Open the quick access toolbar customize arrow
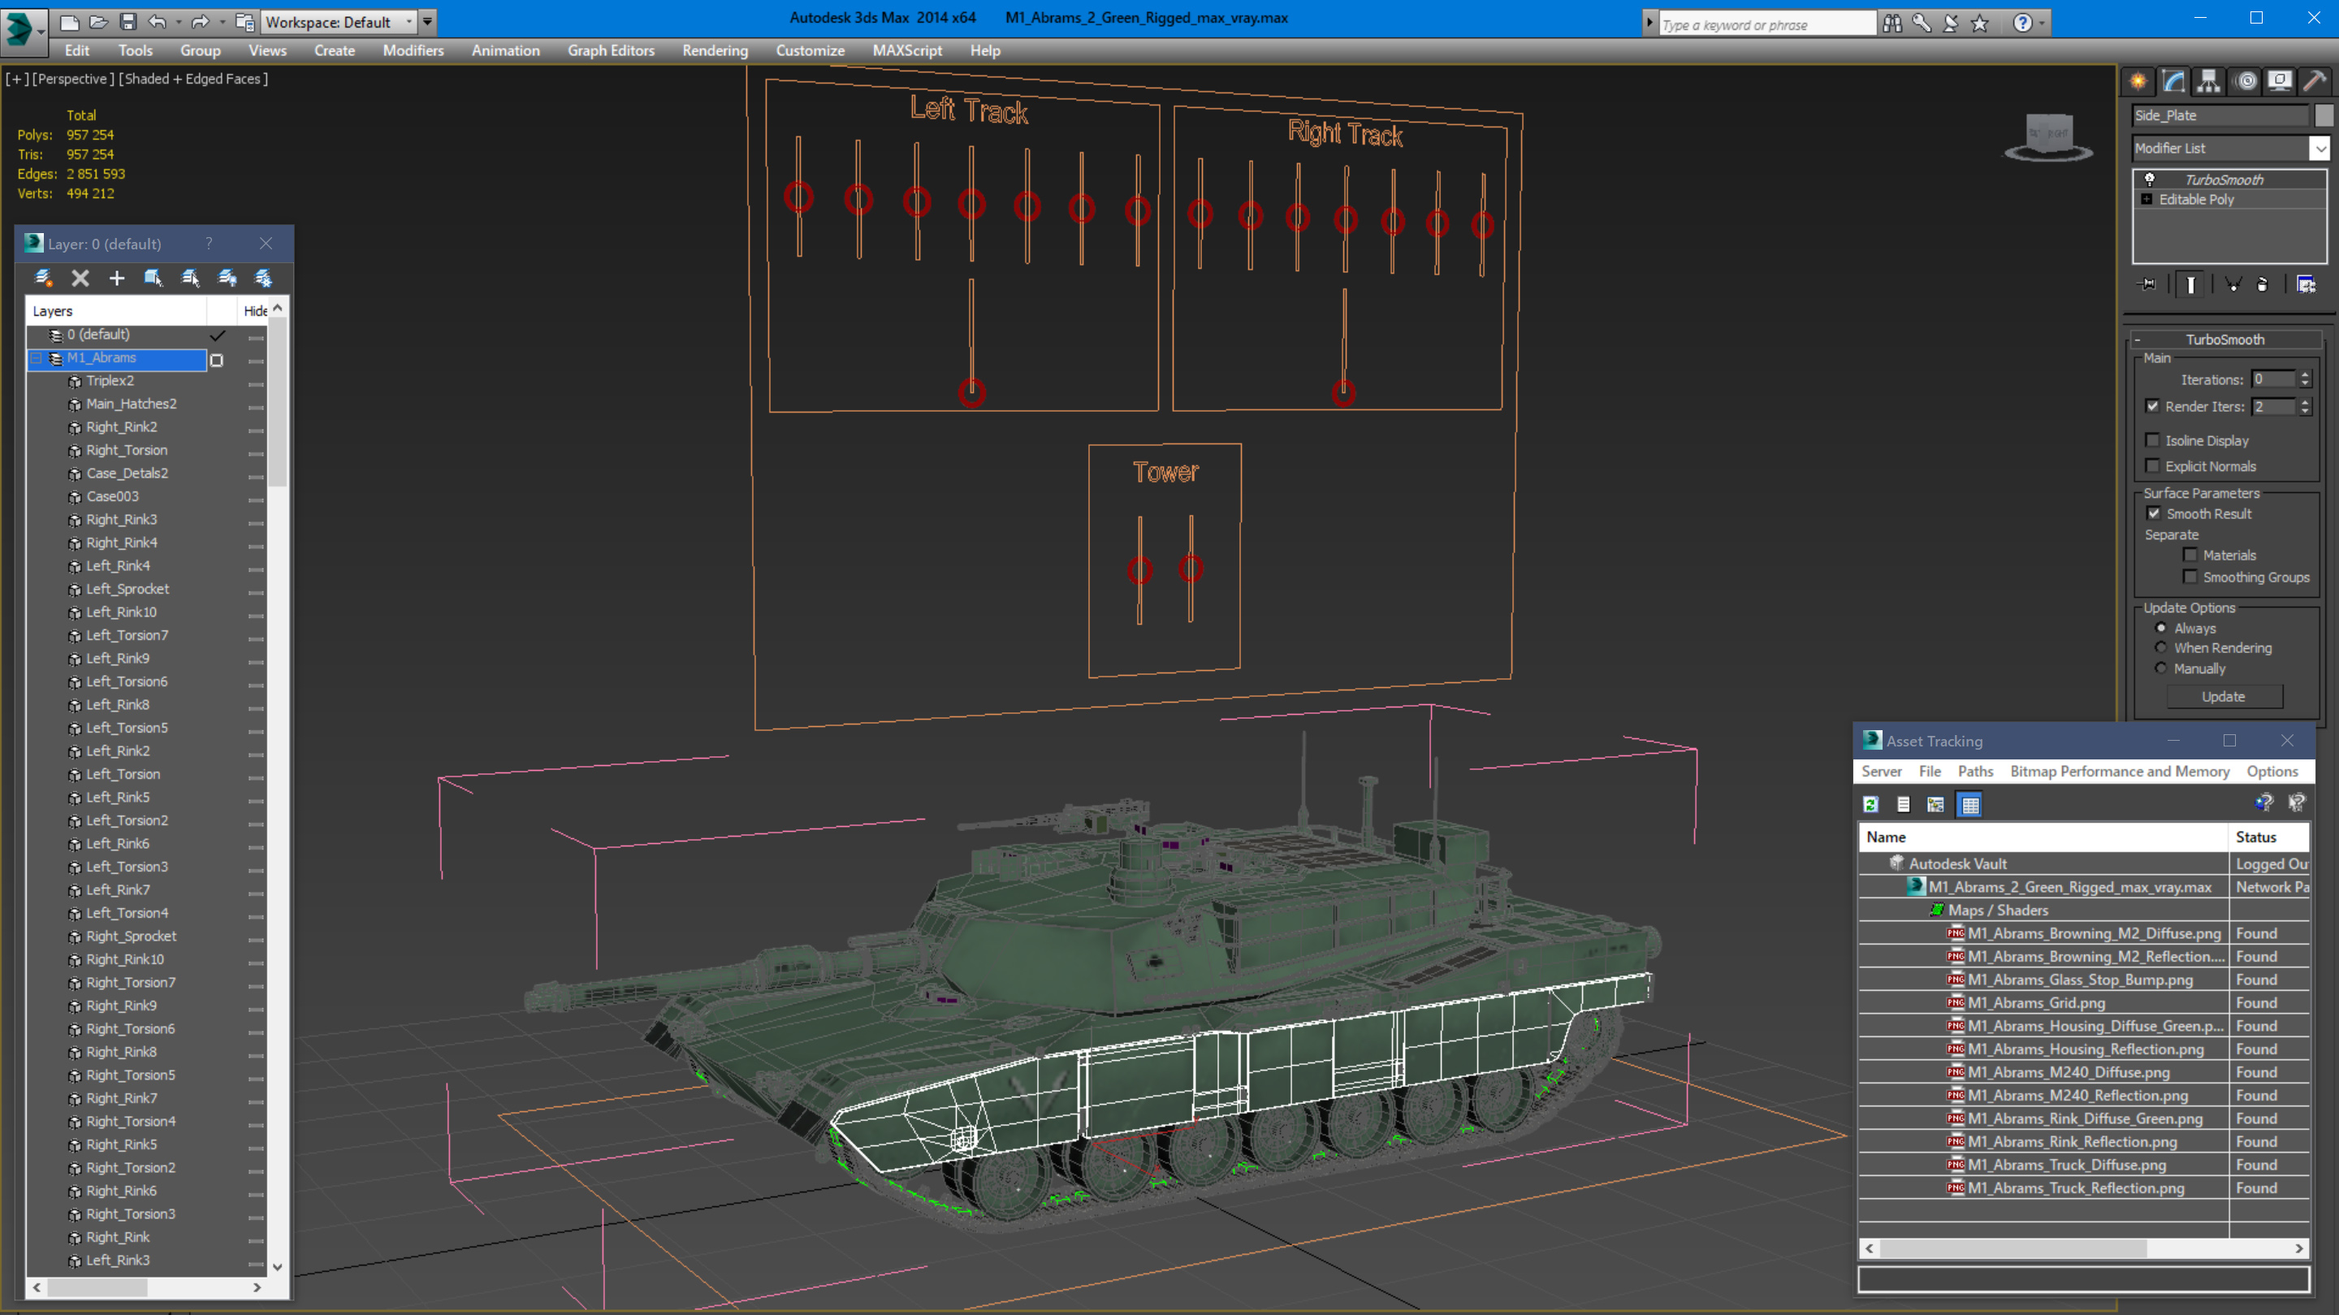The width and height of the screenshot is (2339, 1315). 428,22
